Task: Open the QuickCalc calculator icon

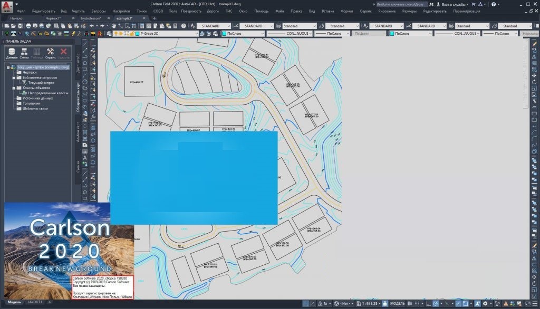Action: 175,26
